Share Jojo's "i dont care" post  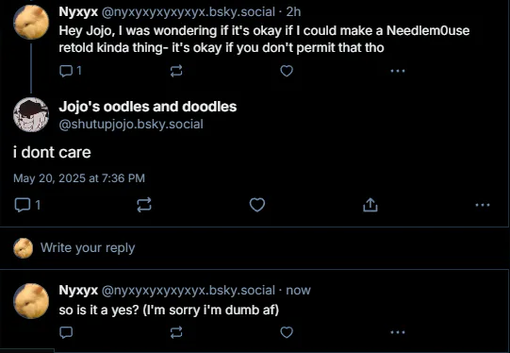pos(370,205)
